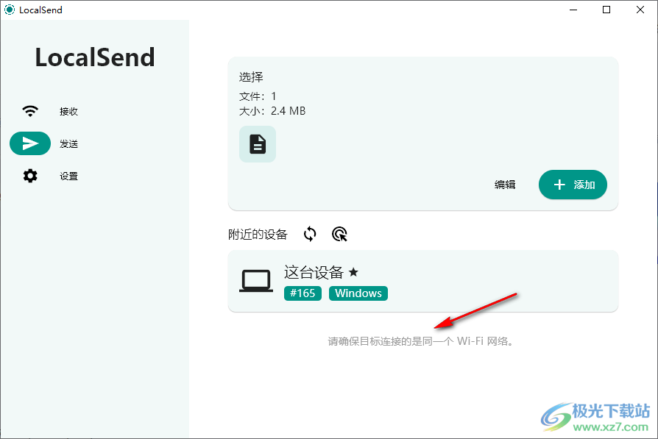This screenshot has height=439, width=658.
Task: Click the Windows device tag
Action: pos(358,293)
